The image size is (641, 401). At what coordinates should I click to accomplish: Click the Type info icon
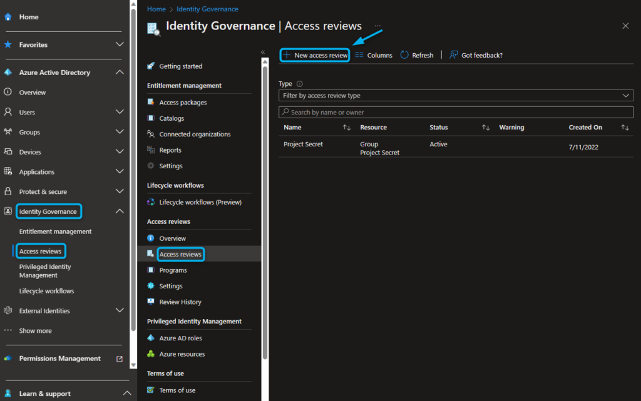click(x=299, y=84)
